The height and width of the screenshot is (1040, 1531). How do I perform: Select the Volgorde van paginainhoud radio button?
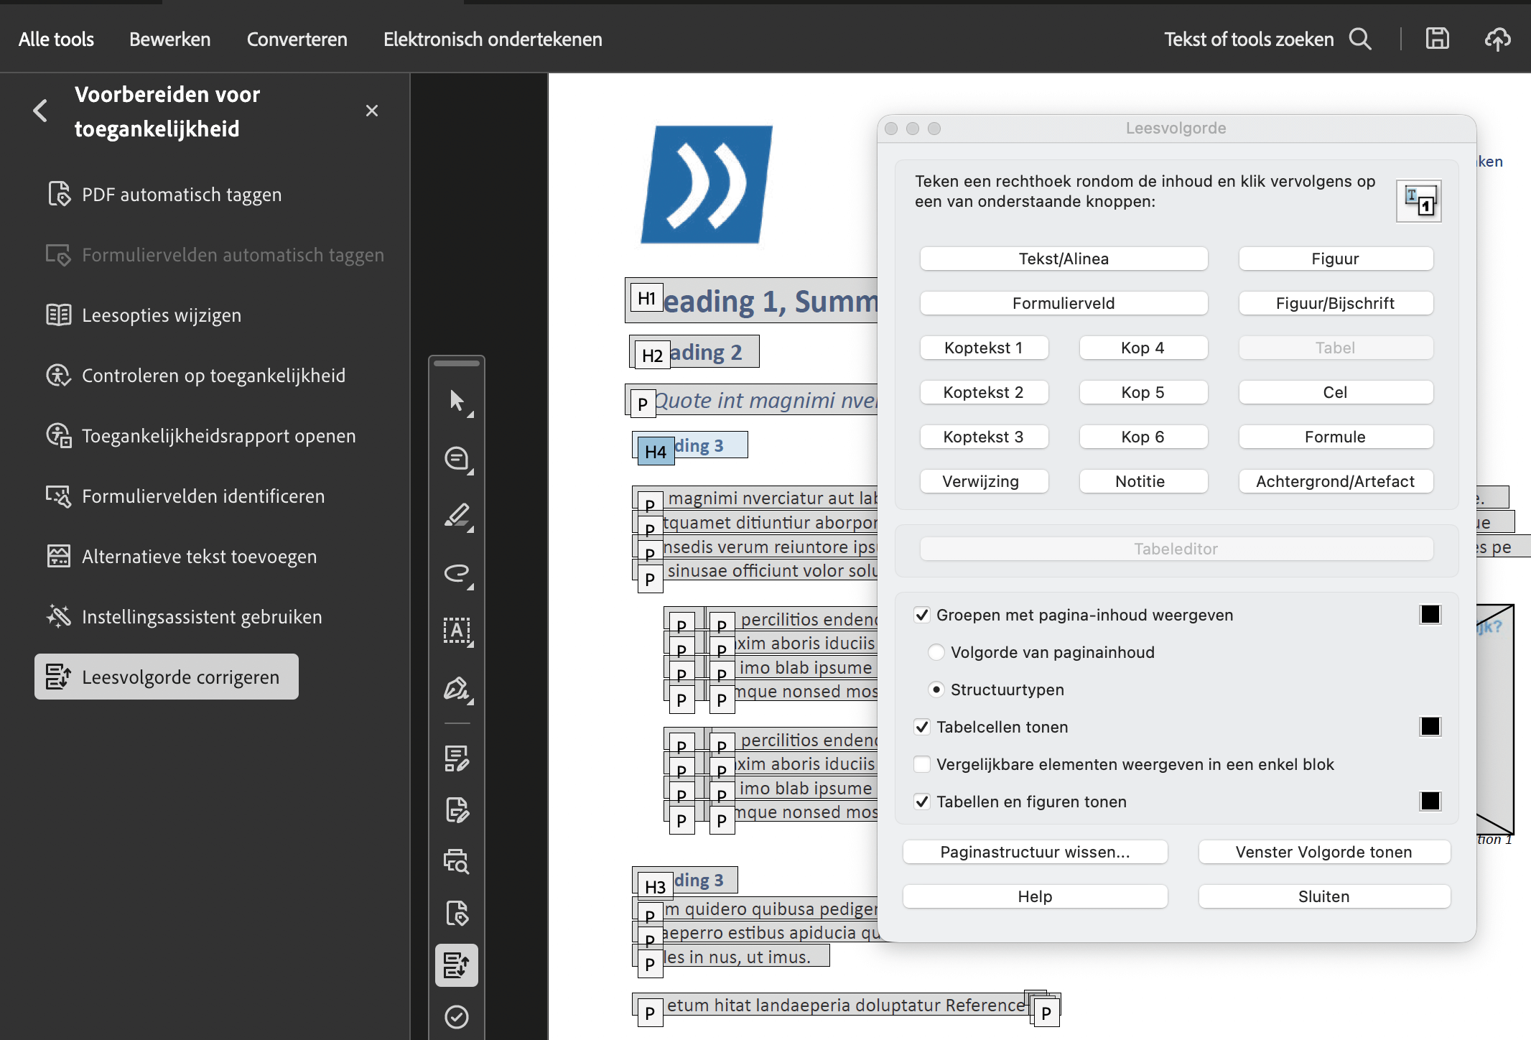click(936, 652)
